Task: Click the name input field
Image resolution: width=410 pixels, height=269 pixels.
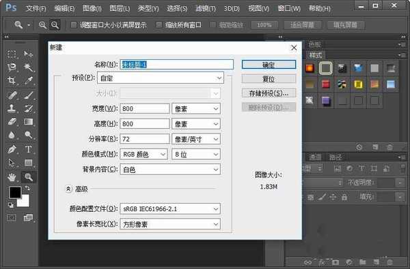Action: coord(177,65)
